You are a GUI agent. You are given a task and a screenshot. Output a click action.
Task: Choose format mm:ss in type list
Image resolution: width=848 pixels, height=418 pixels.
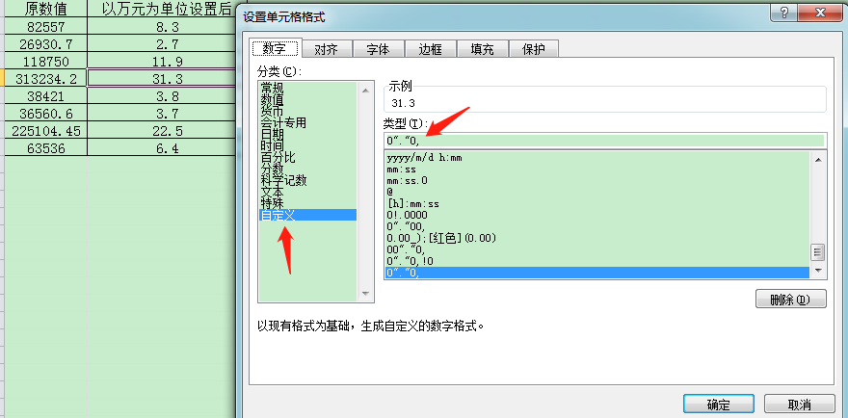click(x=597, y=170)
